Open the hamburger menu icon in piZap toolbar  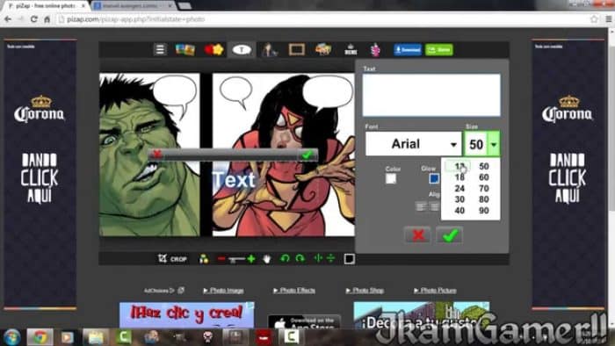160,50
